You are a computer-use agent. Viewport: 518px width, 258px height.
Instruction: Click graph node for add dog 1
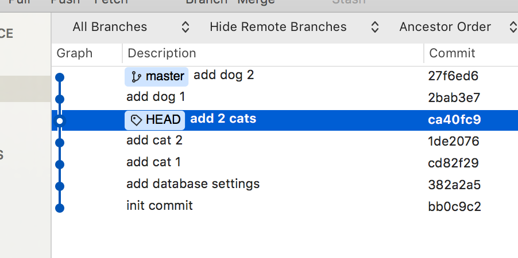click(60, 99)
